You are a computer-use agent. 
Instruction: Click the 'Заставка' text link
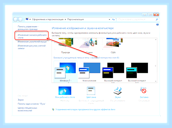coord(144,97)
